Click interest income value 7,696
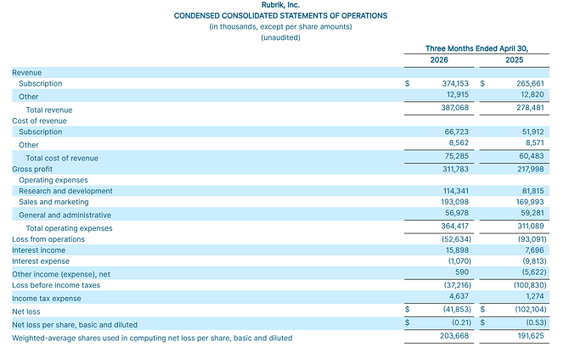Screen dimensions: 586x347 pyautogui.click(x=534, y=250)
